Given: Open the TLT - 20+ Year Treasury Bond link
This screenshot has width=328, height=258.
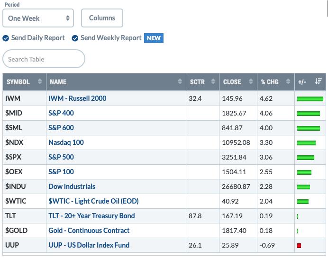Looking at the screenshot, I should point(91,216).
